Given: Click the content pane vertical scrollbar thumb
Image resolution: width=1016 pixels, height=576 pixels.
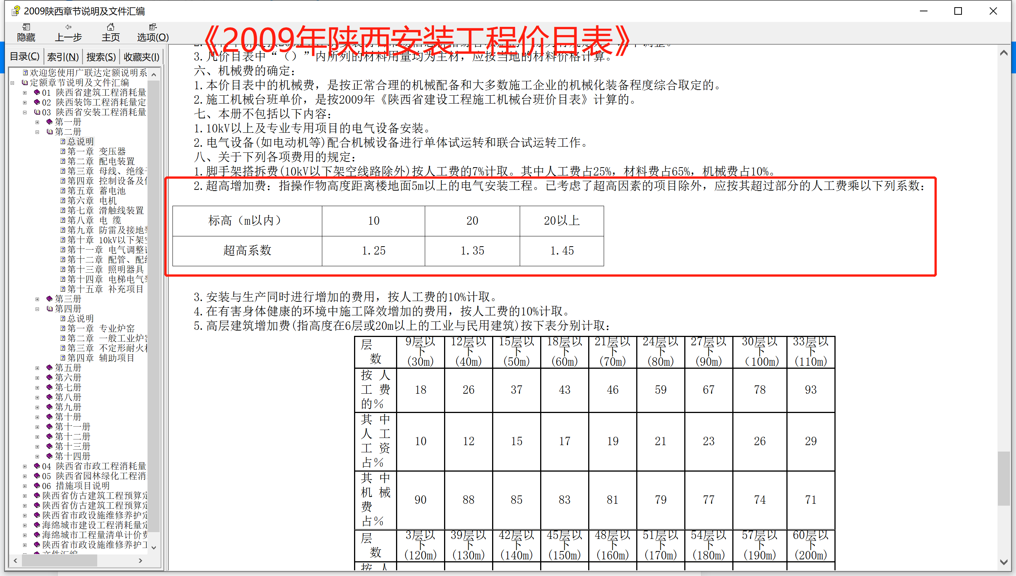Looking at the screenshot, I should [x=1004, y=479].
